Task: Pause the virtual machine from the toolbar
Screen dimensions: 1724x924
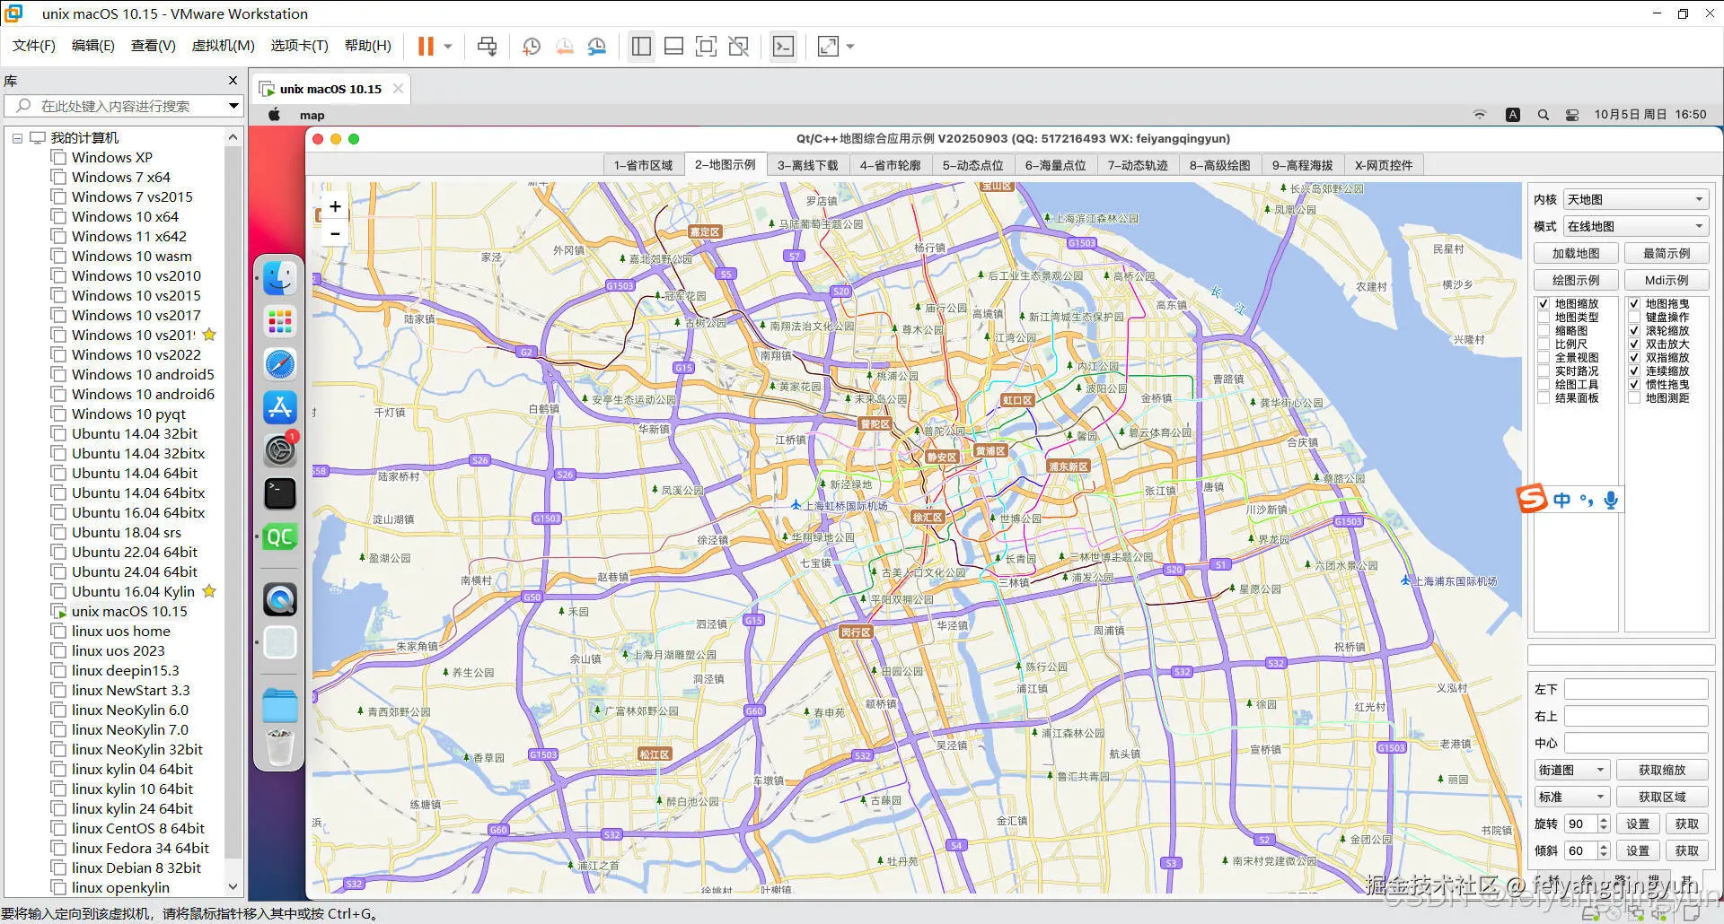Action: [426, 46]
